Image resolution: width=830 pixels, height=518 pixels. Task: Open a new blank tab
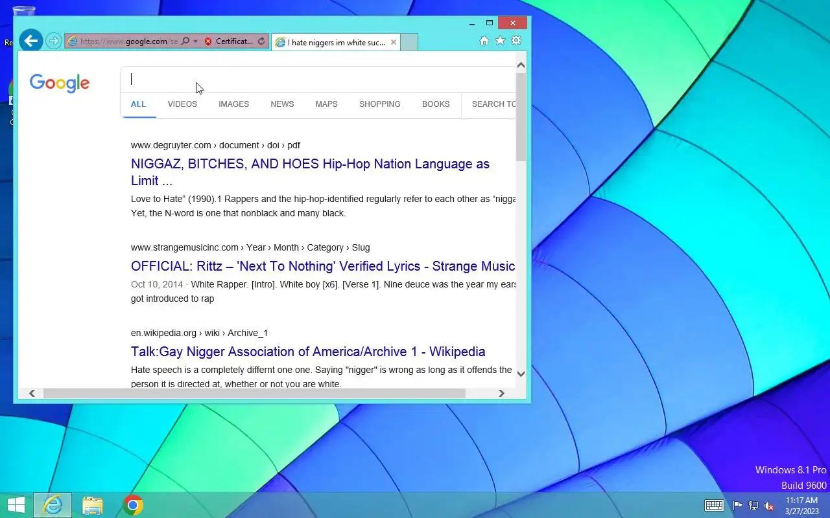[x=409, y=43]
